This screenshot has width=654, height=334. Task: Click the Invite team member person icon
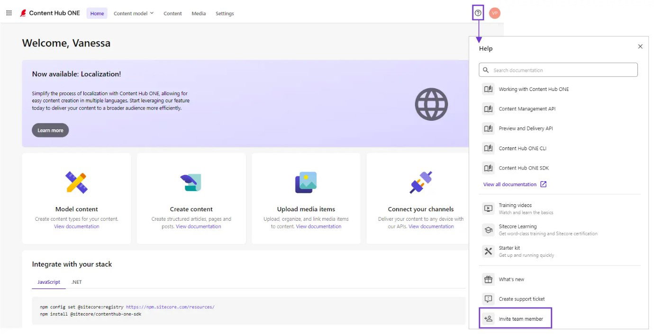[488, 319]
